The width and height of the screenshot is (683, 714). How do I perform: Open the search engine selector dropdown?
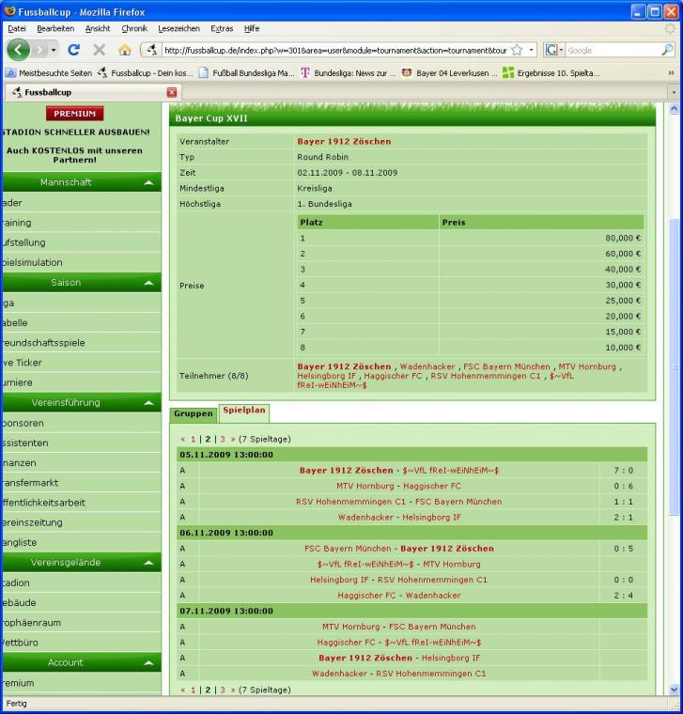tap(554, 50)
